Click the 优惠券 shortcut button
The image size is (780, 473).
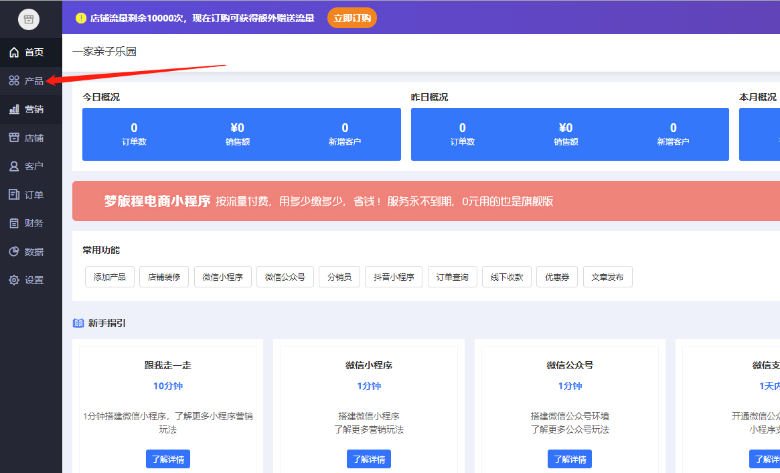click(x=557, y=277)
